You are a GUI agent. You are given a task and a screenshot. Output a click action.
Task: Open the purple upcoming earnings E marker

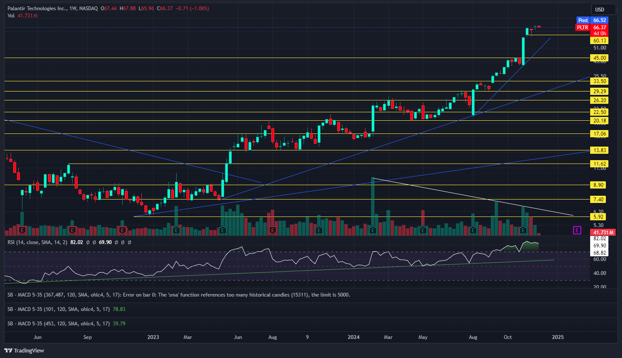point(577,230)
